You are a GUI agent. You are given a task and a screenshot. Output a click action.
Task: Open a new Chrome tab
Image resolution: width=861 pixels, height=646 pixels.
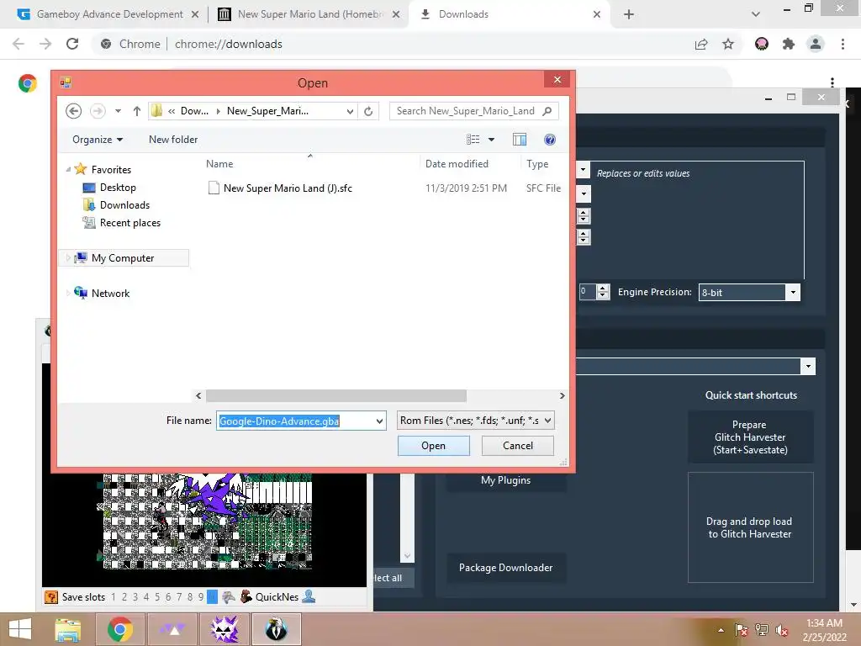click(629, 14)
